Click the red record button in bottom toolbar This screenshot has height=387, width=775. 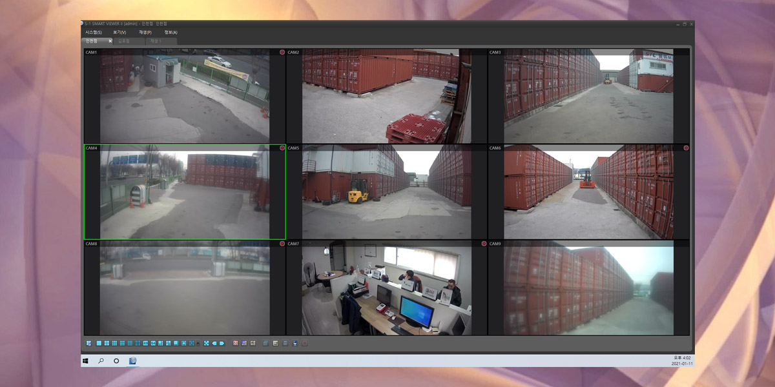pos(305,343)
